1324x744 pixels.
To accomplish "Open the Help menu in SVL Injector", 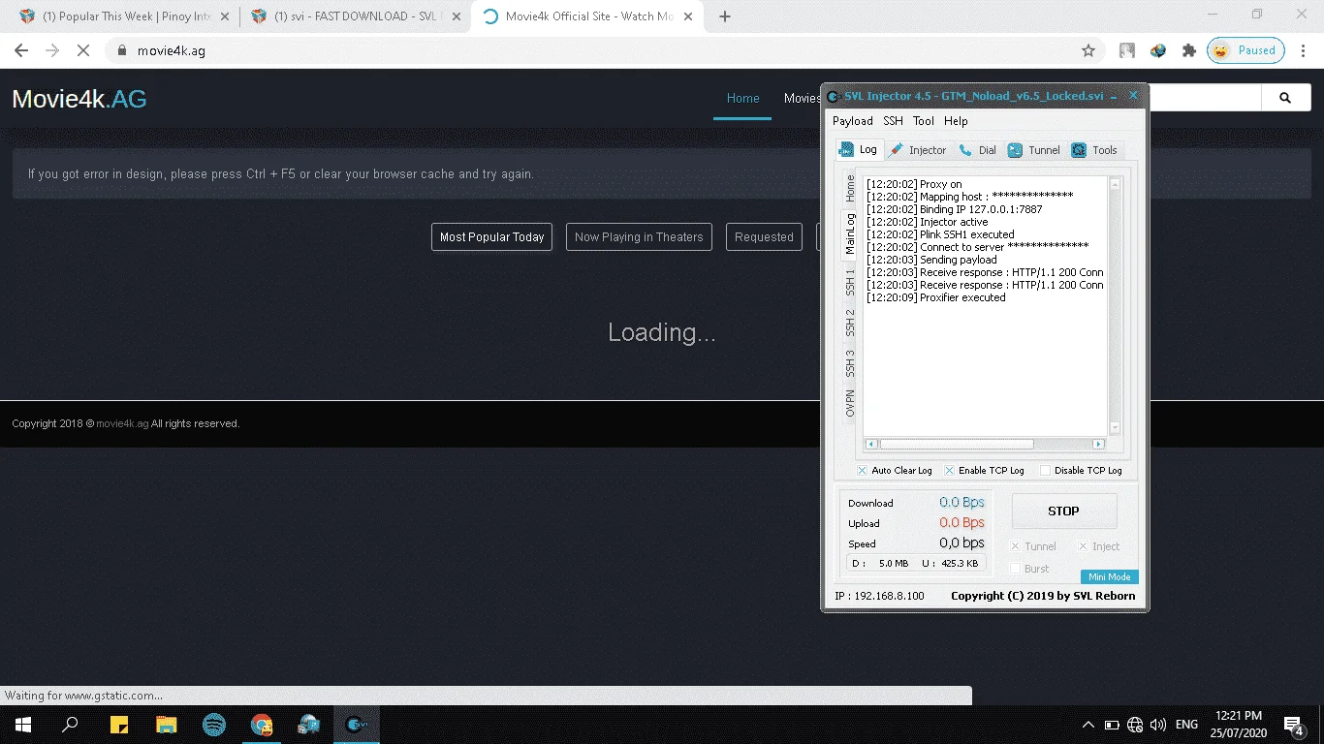I will (x=956, y=121).
